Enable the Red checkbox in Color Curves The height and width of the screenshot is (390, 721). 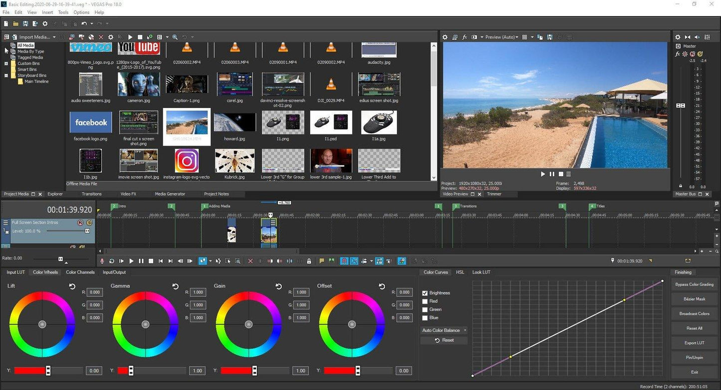click(x=426, y=301)
